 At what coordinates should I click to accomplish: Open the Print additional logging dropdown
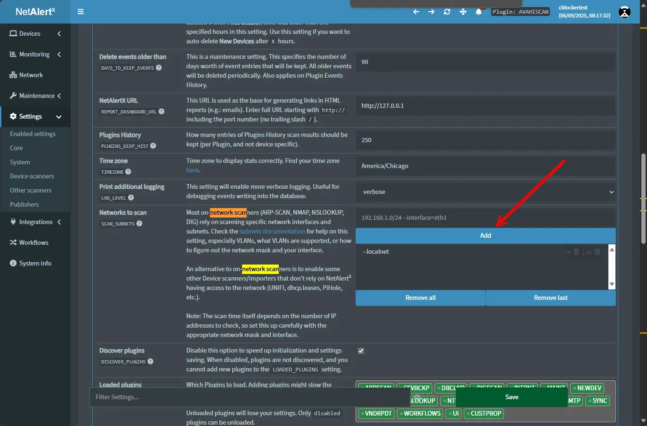coord(485,192)
